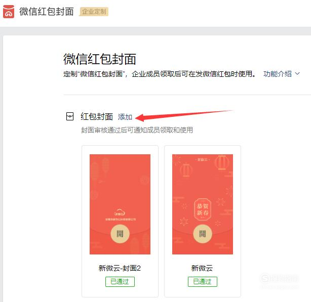The height and width of the screenshot is (302, 311).
Task: Click the large lantern graphic on 新微云 cover
Action: click(x=222, y=162)
